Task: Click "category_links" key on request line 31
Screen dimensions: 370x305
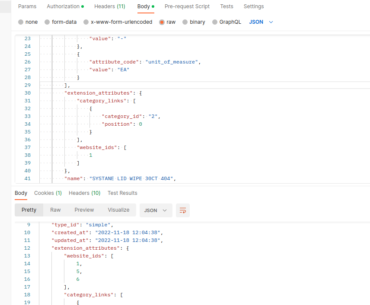Action: click(x=102, y=101)
